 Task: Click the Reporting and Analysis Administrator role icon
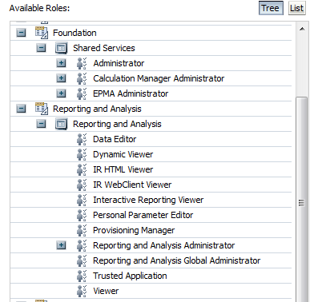82,245
